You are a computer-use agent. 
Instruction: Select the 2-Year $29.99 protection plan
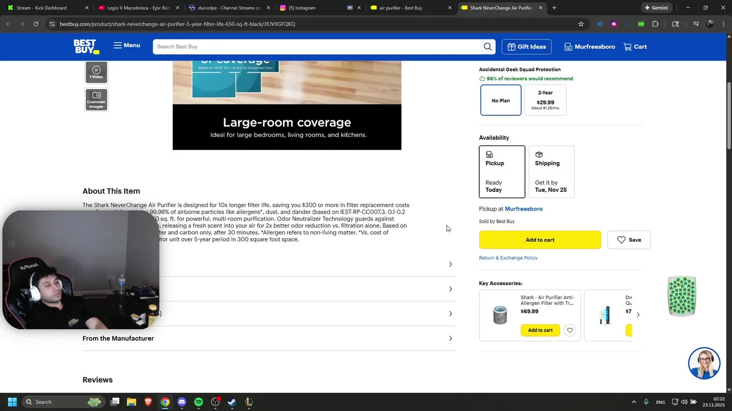(x=546, y=100)
